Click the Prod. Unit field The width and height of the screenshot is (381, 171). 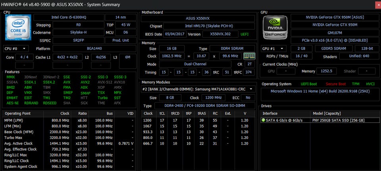tap(121, 40)
